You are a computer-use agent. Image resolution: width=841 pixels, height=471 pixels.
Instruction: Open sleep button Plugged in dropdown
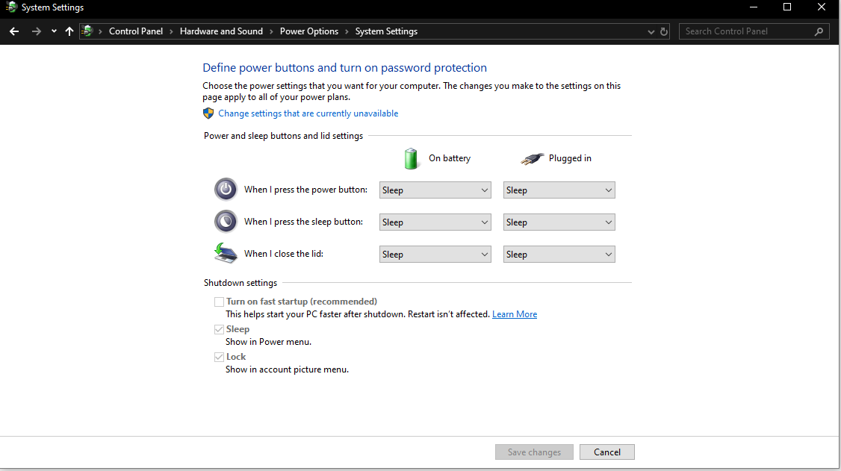(559, 222)
